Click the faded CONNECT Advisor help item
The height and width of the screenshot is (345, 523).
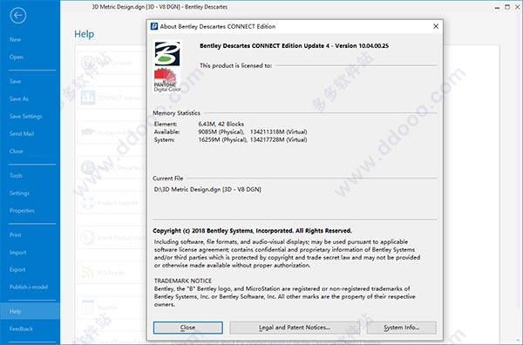tap(112, 98)
